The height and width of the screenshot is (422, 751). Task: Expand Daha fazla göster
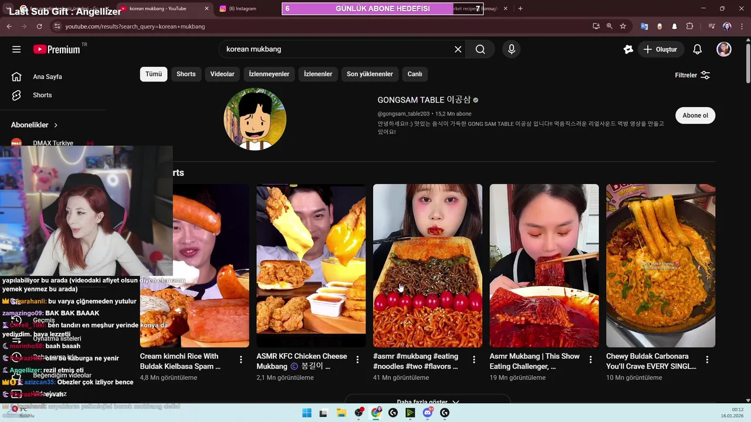[427, 401]
